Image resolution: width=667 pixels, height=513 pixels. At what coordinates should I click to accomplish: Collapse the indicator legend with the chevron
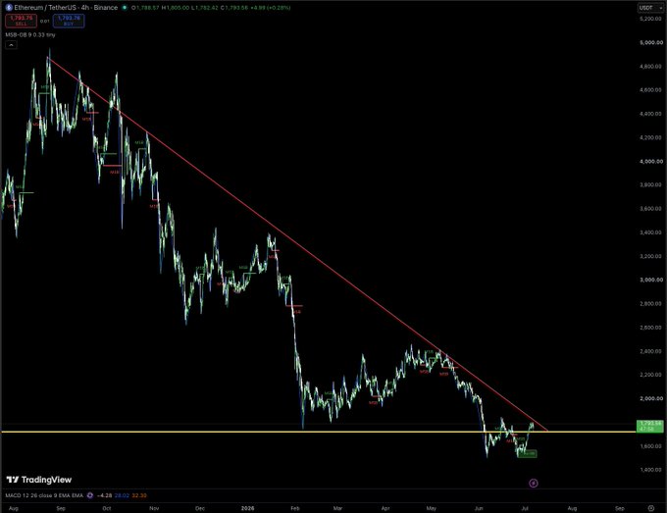11,45
